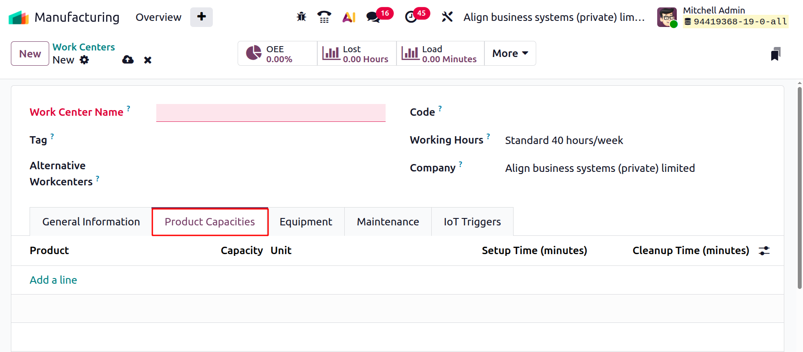
Task: Open the activities clock icon
Action: [411, 17]
